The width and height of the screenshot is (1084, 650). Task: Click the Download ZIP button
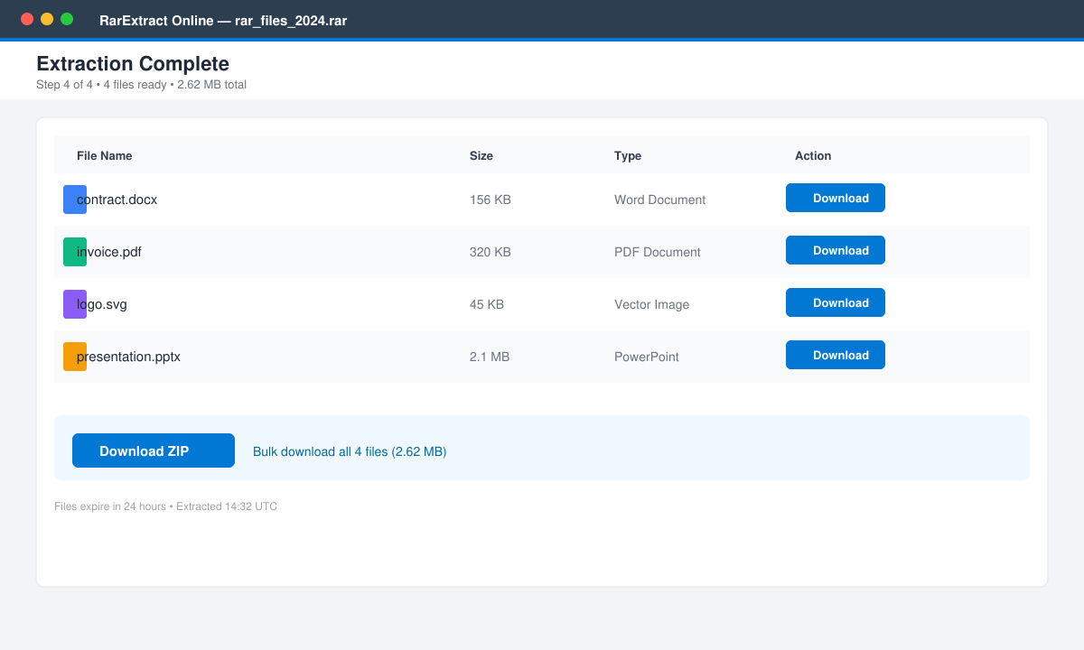[x=154, y=450]
